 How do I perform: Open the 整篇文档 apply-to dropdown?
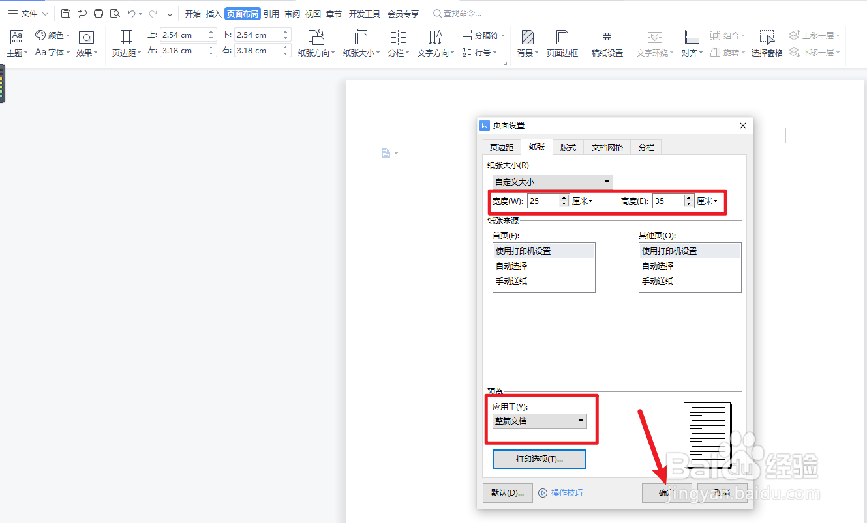(x=540, y=421)
